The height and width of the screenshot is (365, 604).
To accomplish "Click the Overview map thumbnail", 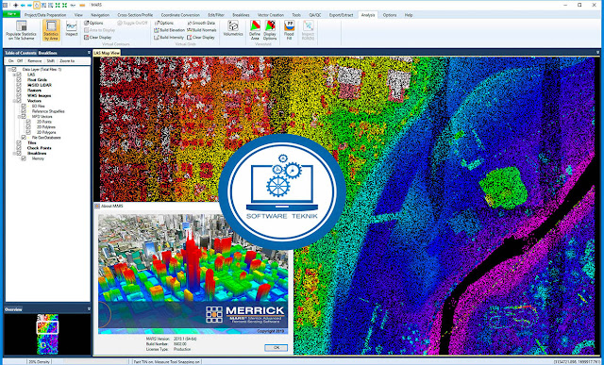I will [47, 334].
